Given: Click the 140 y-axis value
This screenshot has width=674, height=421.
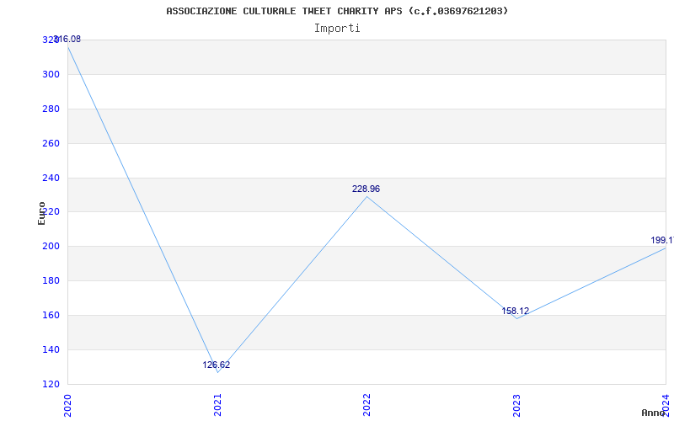Looking at the screenshot, I should pos(51,349).
